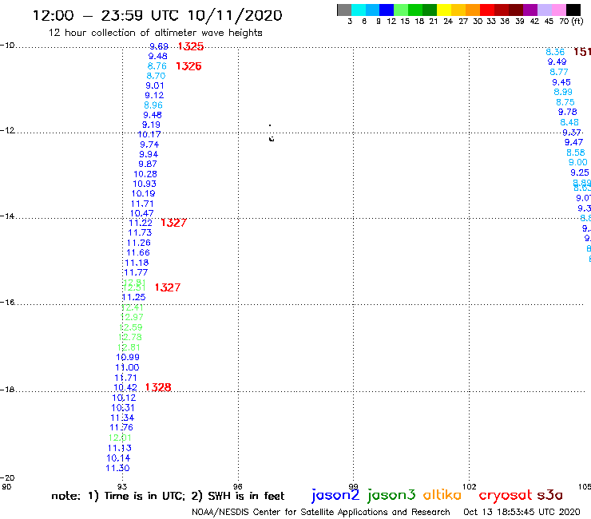Click the red pass label 1325
The image size is (591, 519).
click(x=191, y=46)
